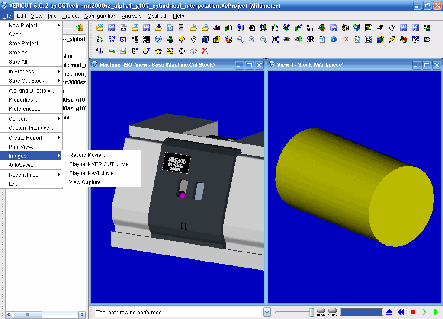Image resolution: width=443 pixels, height=319 pixels.
Task: Open the Configuration menu
Action: (100, 16)
